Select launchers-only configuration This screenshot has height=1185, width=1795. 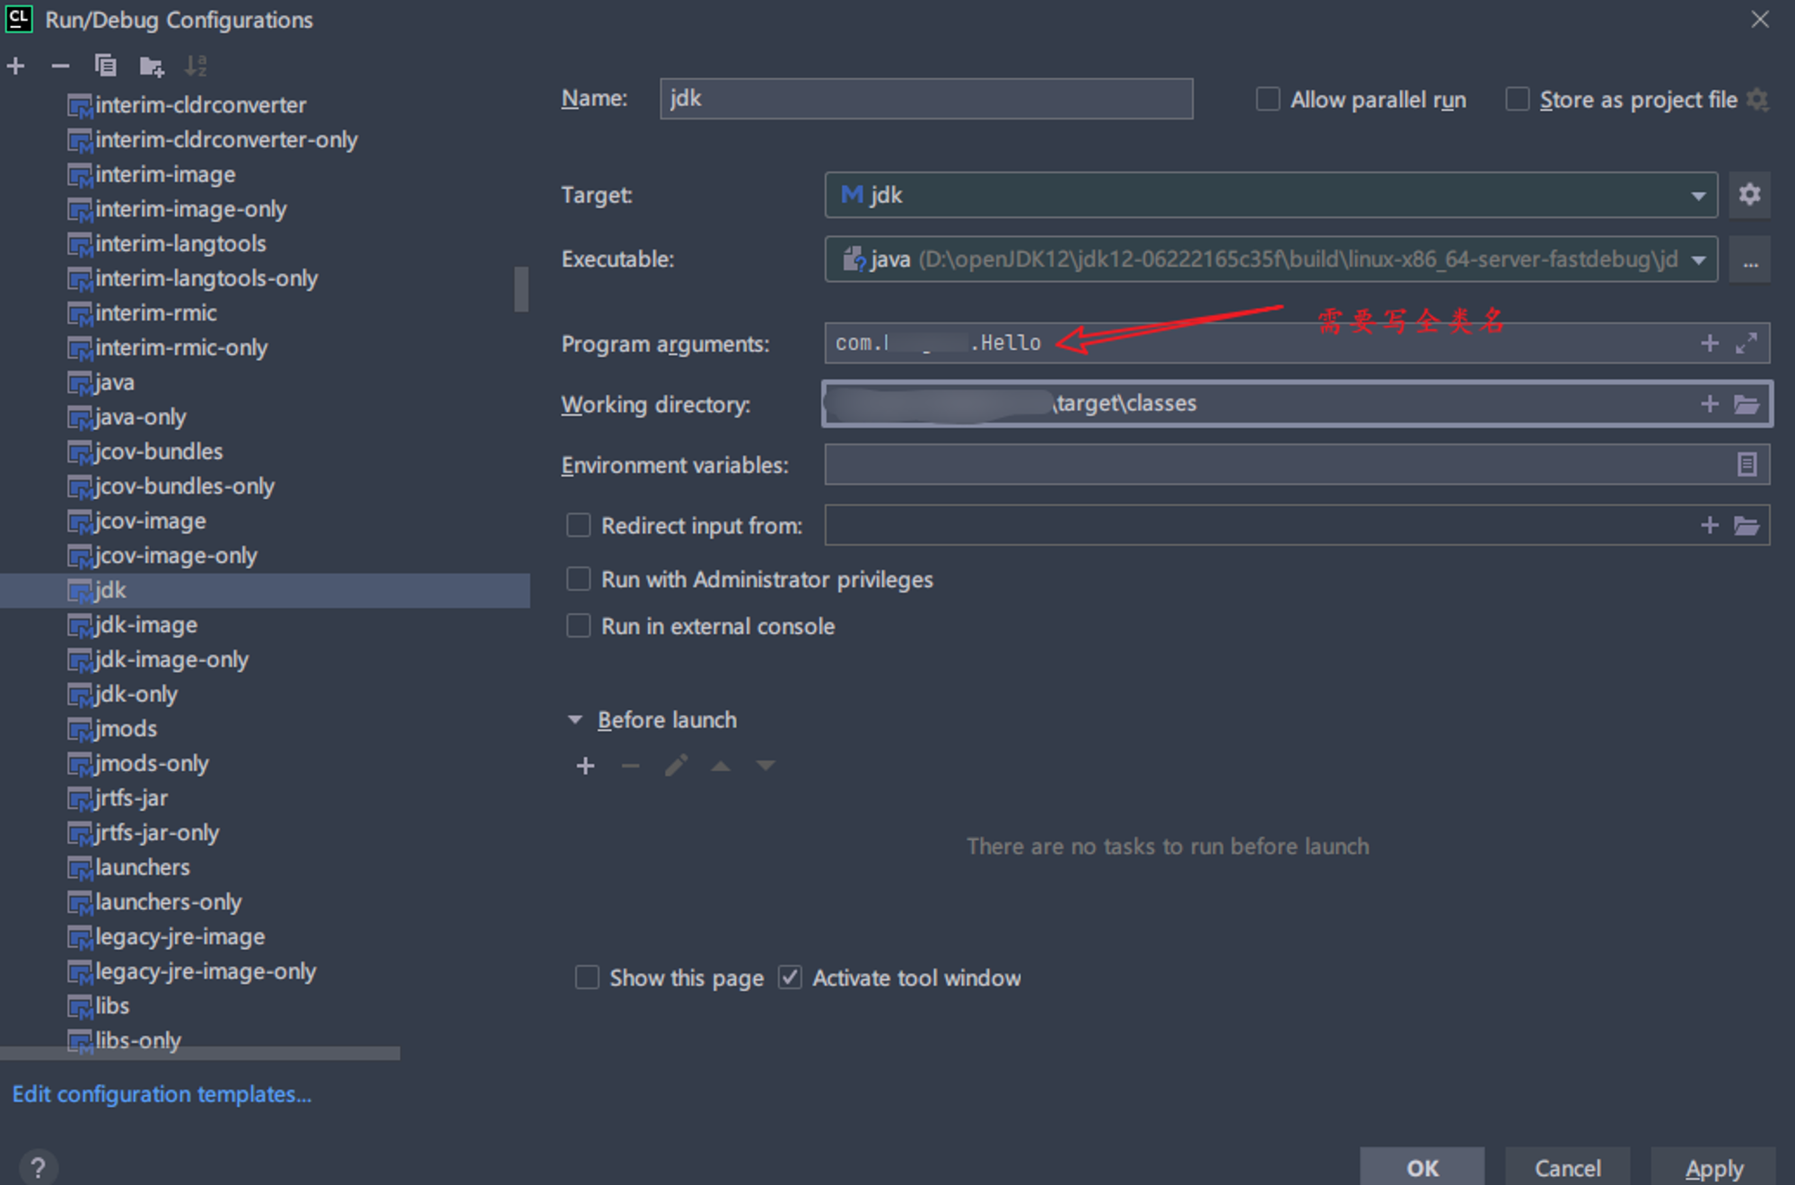[168, 902]
